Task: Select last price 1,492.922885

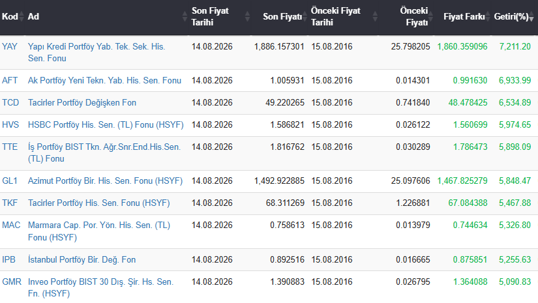Action: coord(279,181)
